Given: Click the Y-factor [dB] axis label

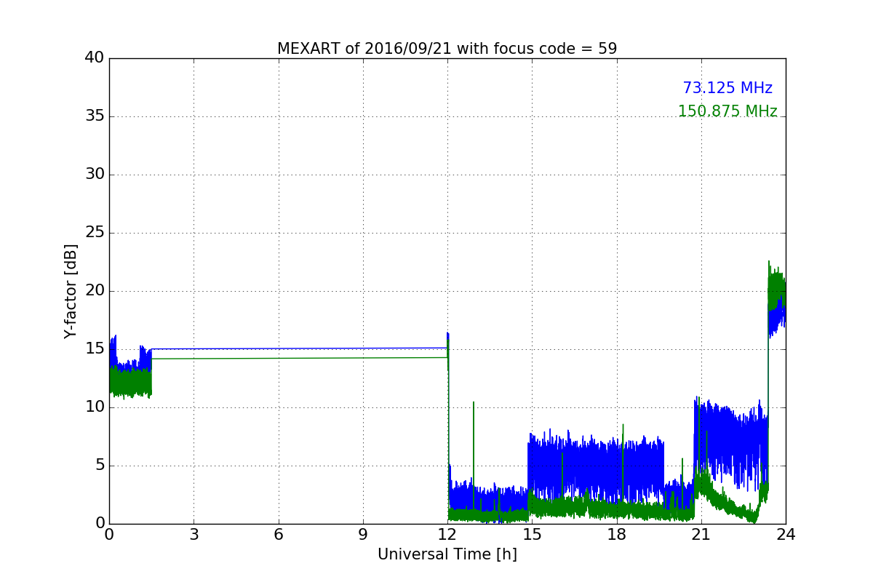Looking at the screenshot, I should [71, 291].
